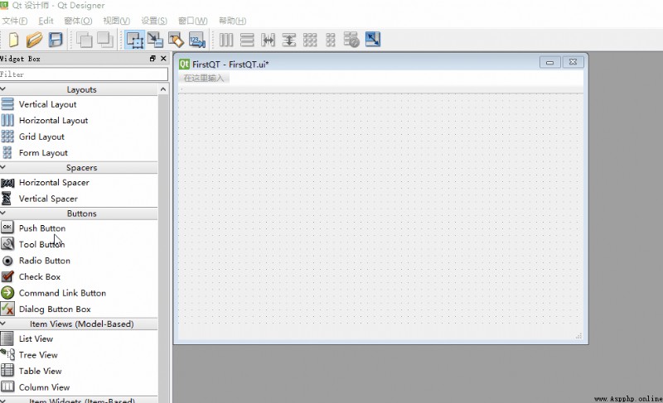Switch to Edit Tab Order mode icon

coord(196,40)
